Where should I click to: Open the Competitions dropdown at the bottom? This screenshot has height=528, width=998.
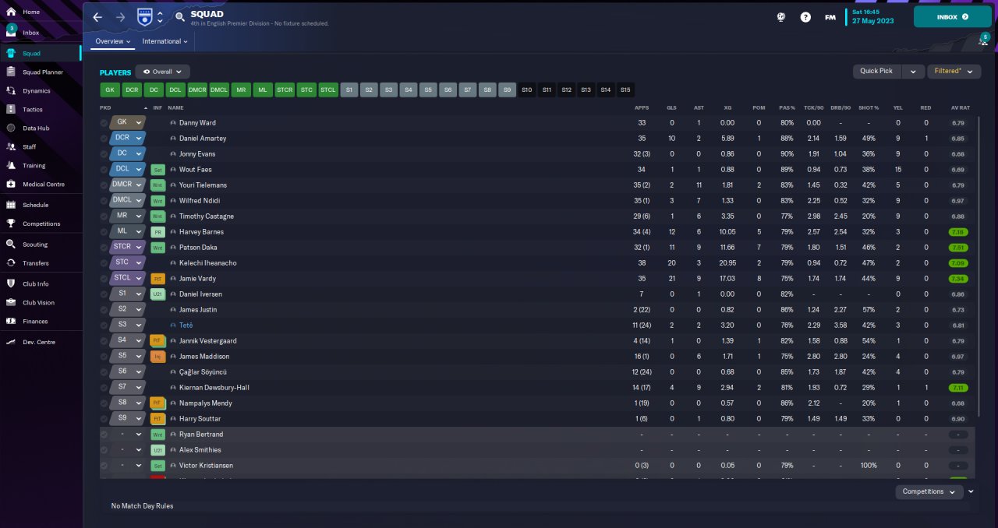[x=929, y=491]
